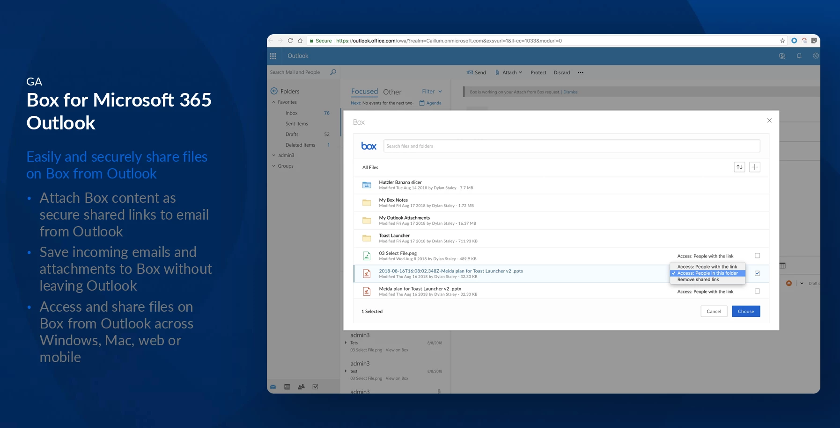
Task: Go to browser home page
Action: (300, 41)
